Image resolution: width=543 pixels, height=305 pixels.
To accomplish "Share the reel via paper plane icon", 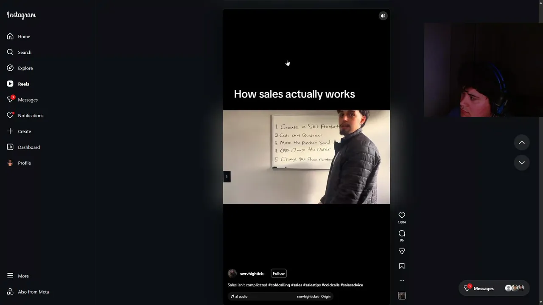I will (x=402, y=252).
